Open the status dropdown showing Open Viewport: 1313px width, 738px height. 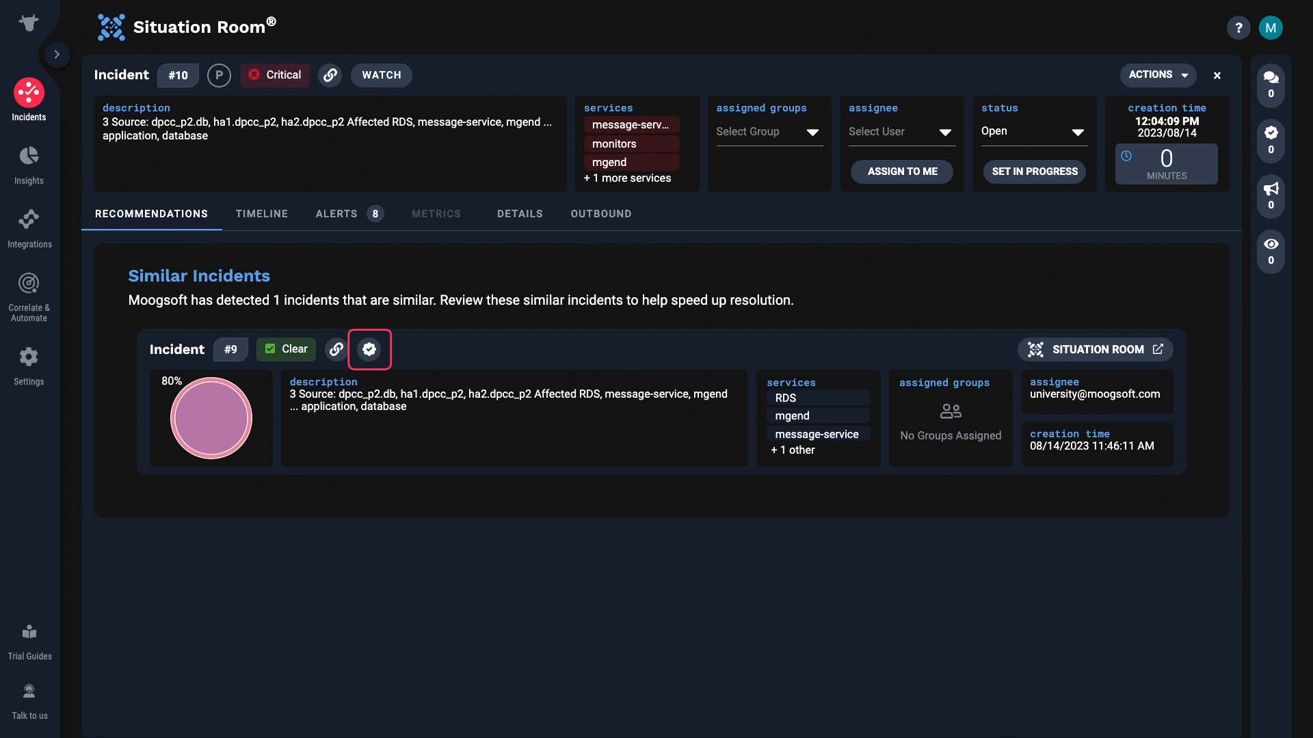point(1033,132)
